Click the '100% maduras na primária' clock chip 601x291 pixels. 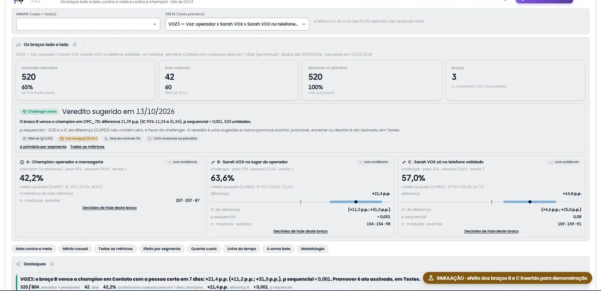172,138
